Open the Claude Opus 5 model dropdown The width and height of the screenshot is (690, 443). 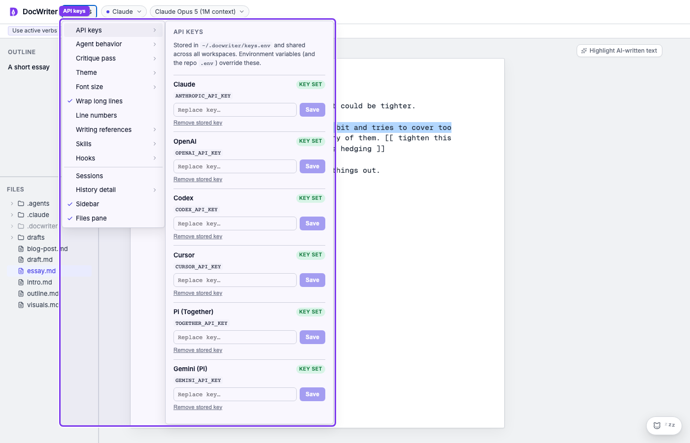(199, 11)
